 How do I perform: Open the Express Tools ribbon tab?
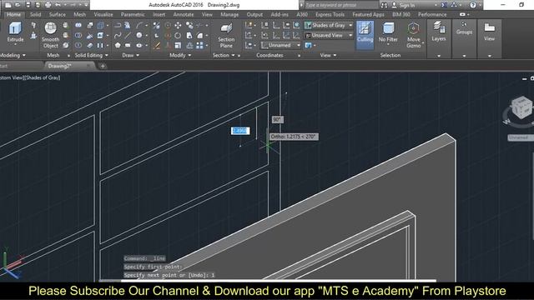[330, 15]
